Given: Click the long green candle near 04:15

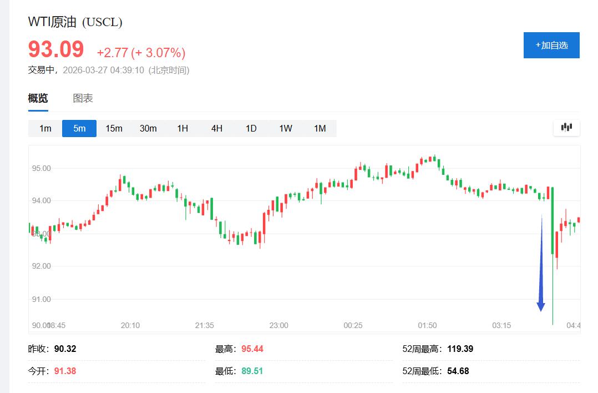Looking at the screenshot, I should click(x=553, y=222).
